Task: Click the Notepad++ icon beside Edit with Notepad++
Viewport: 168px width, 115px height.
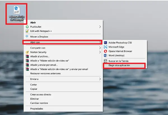Action: click(x=27, y=31)
